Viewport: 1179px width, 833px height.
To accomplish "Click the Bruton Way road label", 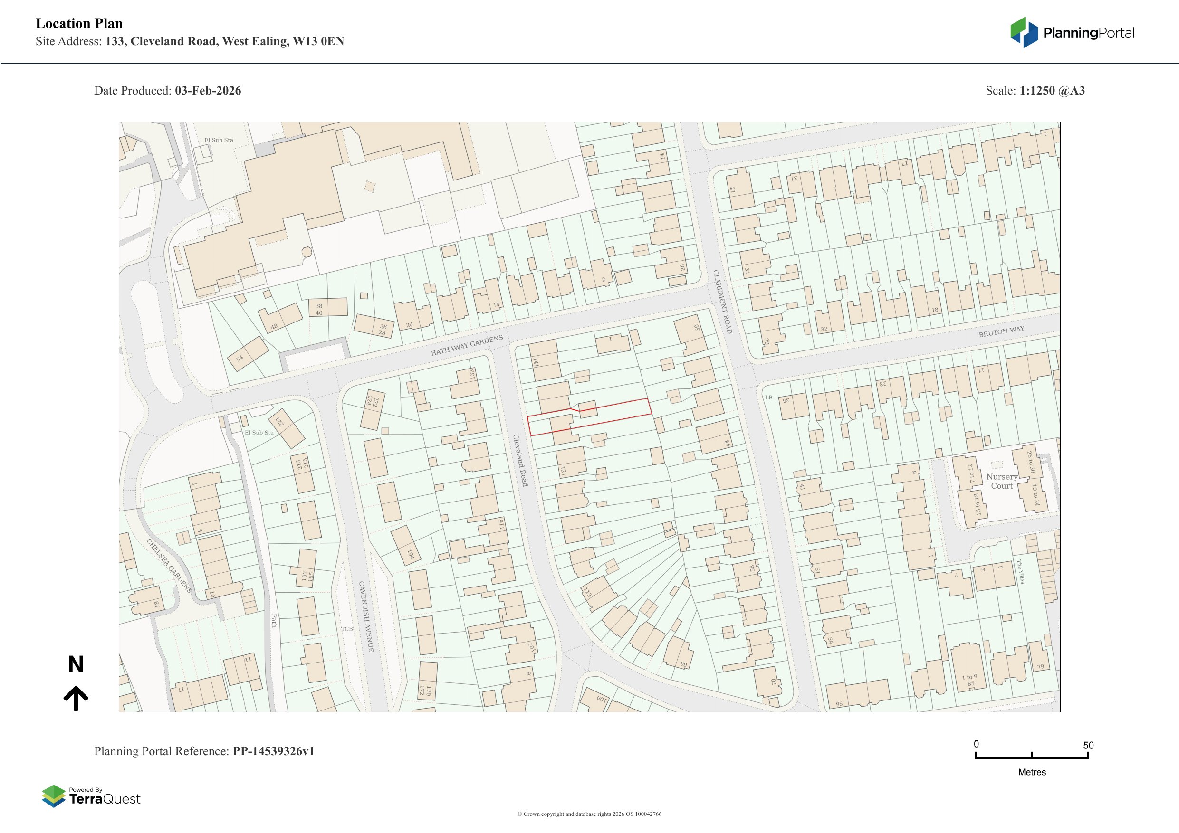I will click(1001, 331).
